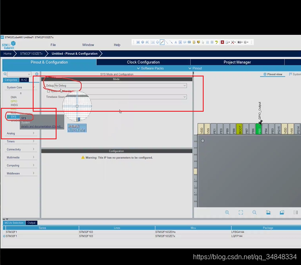Select the Pinout view tab
Screen dimensions: 301x265
pos(273,74)
